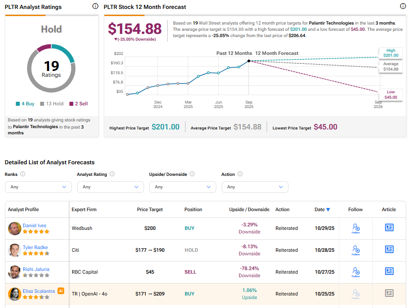Image resolution: width=408 pixels, height=308 pixels.
Task: Open the Analyst Rating dropdown
Action: tap(110, 187)
